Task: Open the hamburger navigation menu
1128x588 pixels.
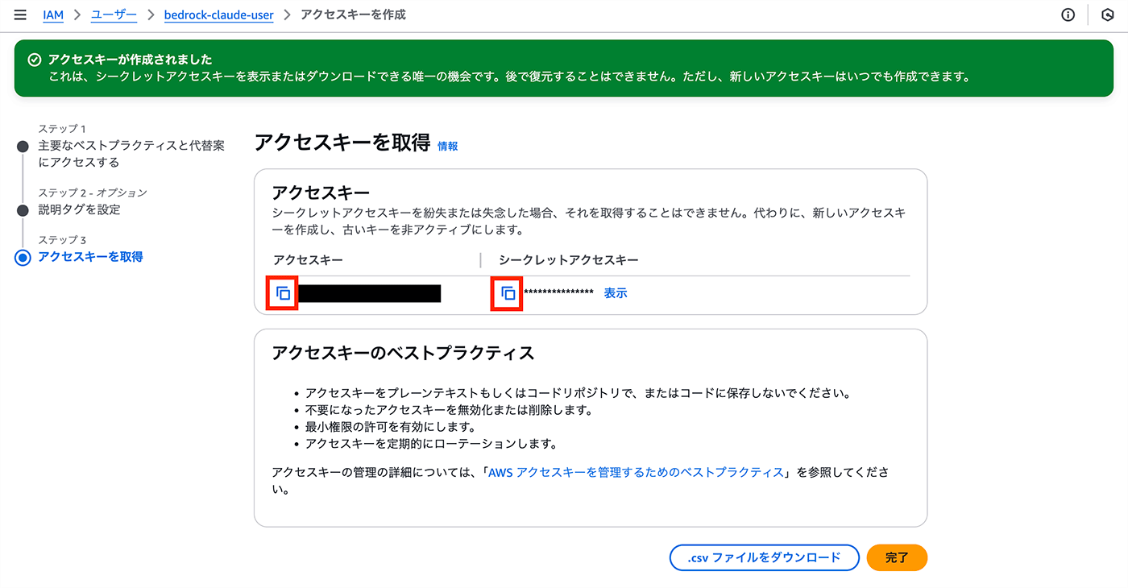Action: pos(20,15)
